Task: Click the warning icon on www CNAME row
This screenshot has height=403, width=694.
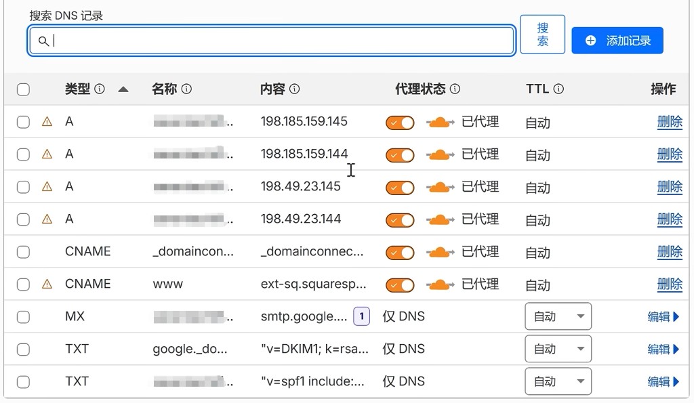Action: 47,284
